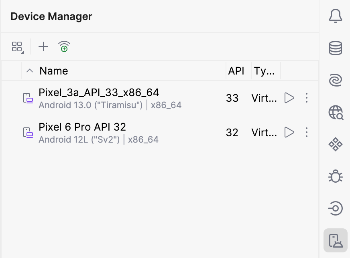Pair a device using Wi-Fi icon

click(64, 47)
